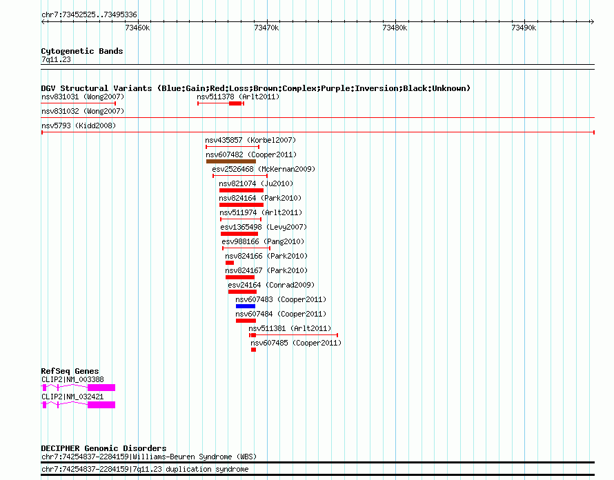The height and width of the screenshot is (480, 614).
Task: Select the nsv607482 (Cooper2011) label
Action: pyautogui.click(x=251, y=154)
